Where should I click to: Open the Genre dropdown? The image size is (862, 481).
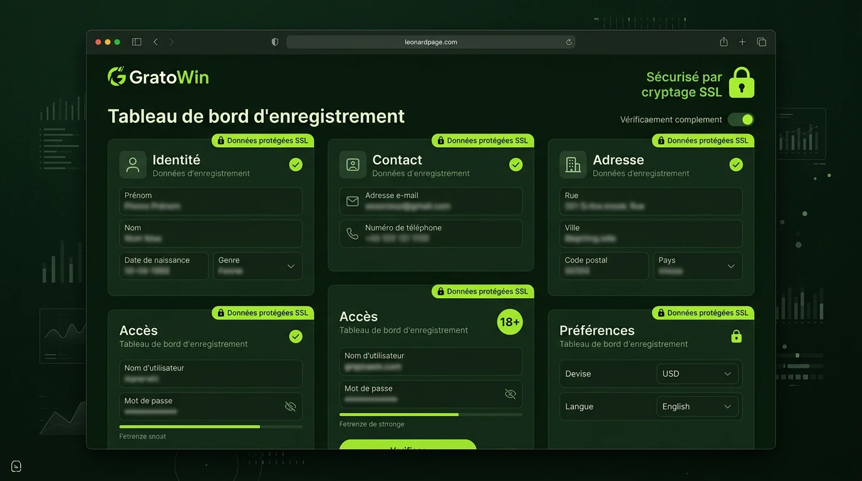pyautogui.click(x=258, y=266)
